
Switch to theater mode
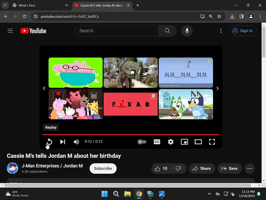(x=198, y=142)
